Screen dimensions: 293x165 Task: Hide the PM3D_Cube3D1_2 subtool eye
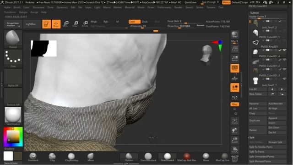point(284,60)
